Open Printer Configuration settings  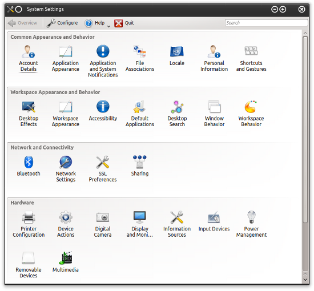click(x=29, y=224)
